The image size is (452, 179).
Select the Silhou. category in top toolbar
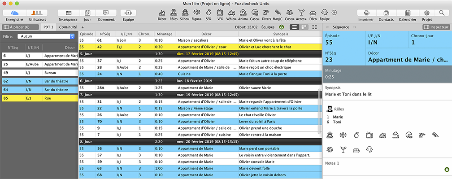click(x=185, y=13)
